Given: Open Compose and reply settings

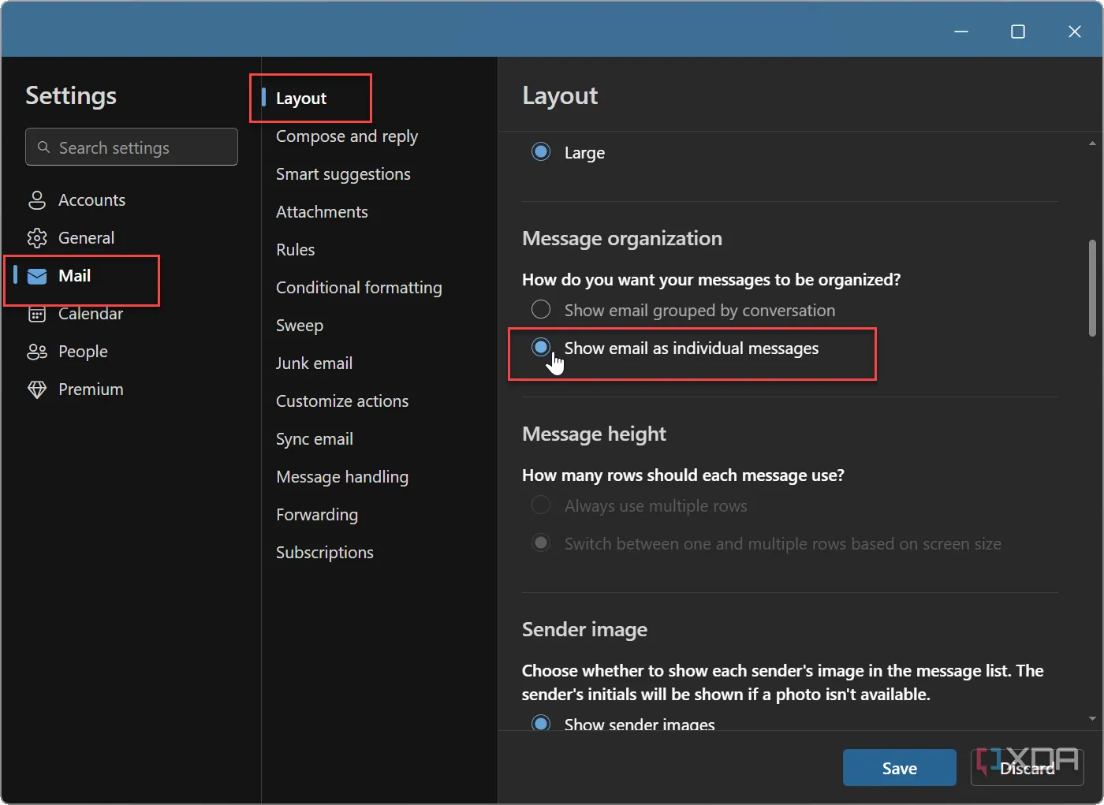Looking at the screenshot, I should click(x=346, y=136).
